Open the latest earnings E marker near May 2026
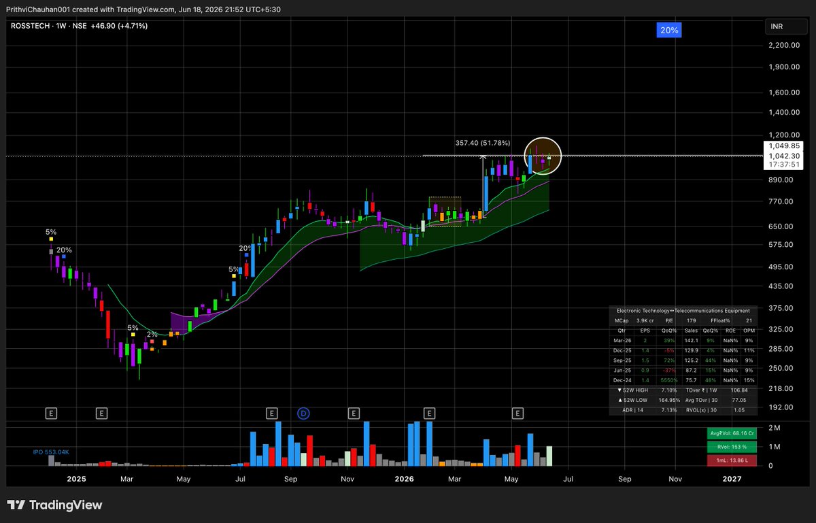The height and width of the screenshot is (523, 816). coord(518,413)
